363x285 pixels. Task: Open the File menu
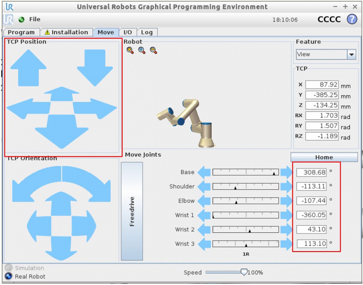(x=35, y=19)
